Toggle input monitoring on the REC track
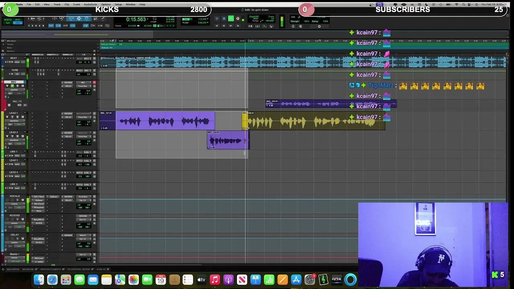This screenshot has width=514, height=289. coord(12,85)
